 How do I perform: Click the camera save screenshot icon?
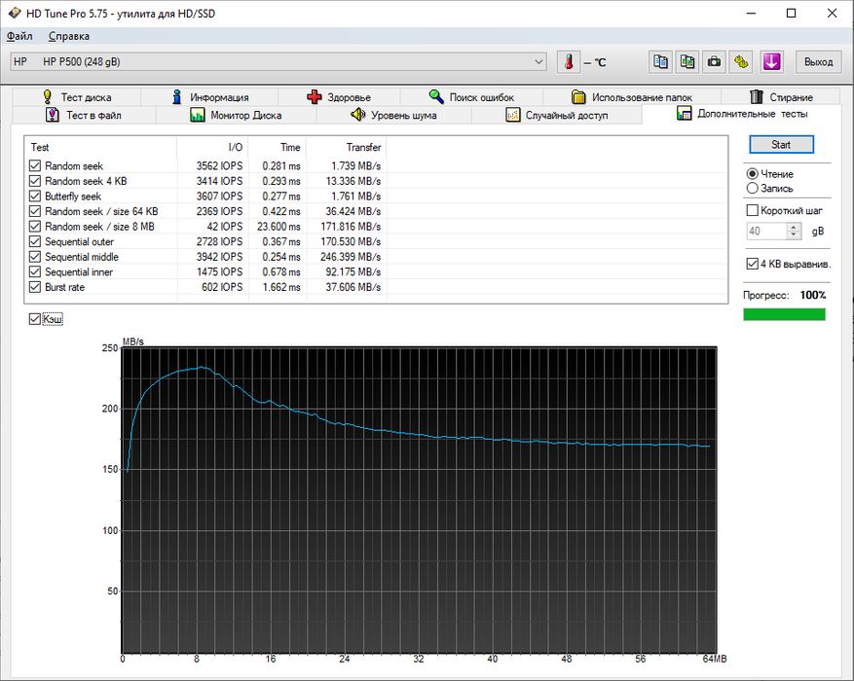coord(714,62)
